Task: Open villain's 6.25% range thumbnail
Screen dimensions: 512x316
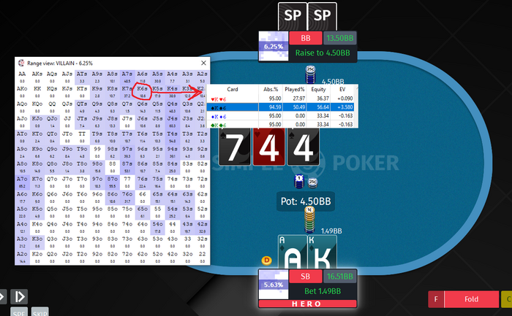Action: (274, 46)
